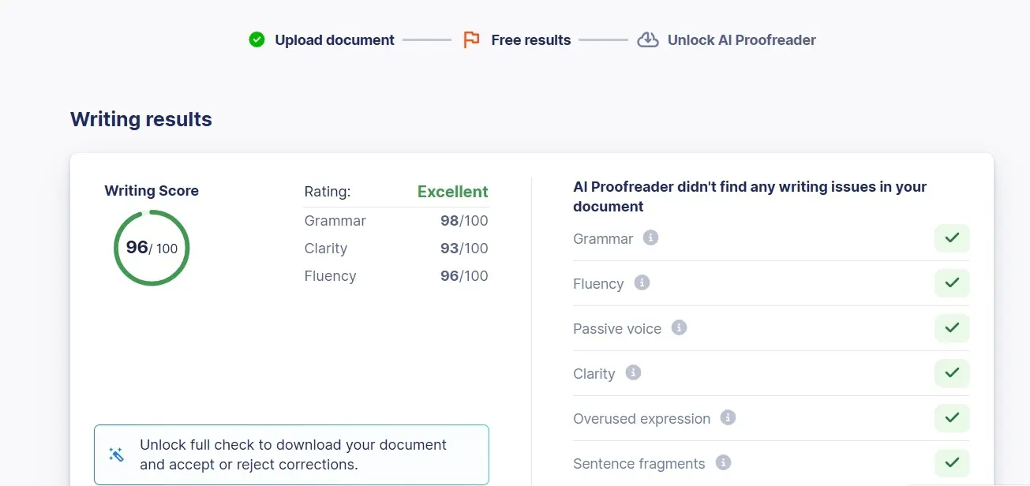
Task: Click the cloud download icon for Unlock AI Proofreader
Action: [648, 39]
